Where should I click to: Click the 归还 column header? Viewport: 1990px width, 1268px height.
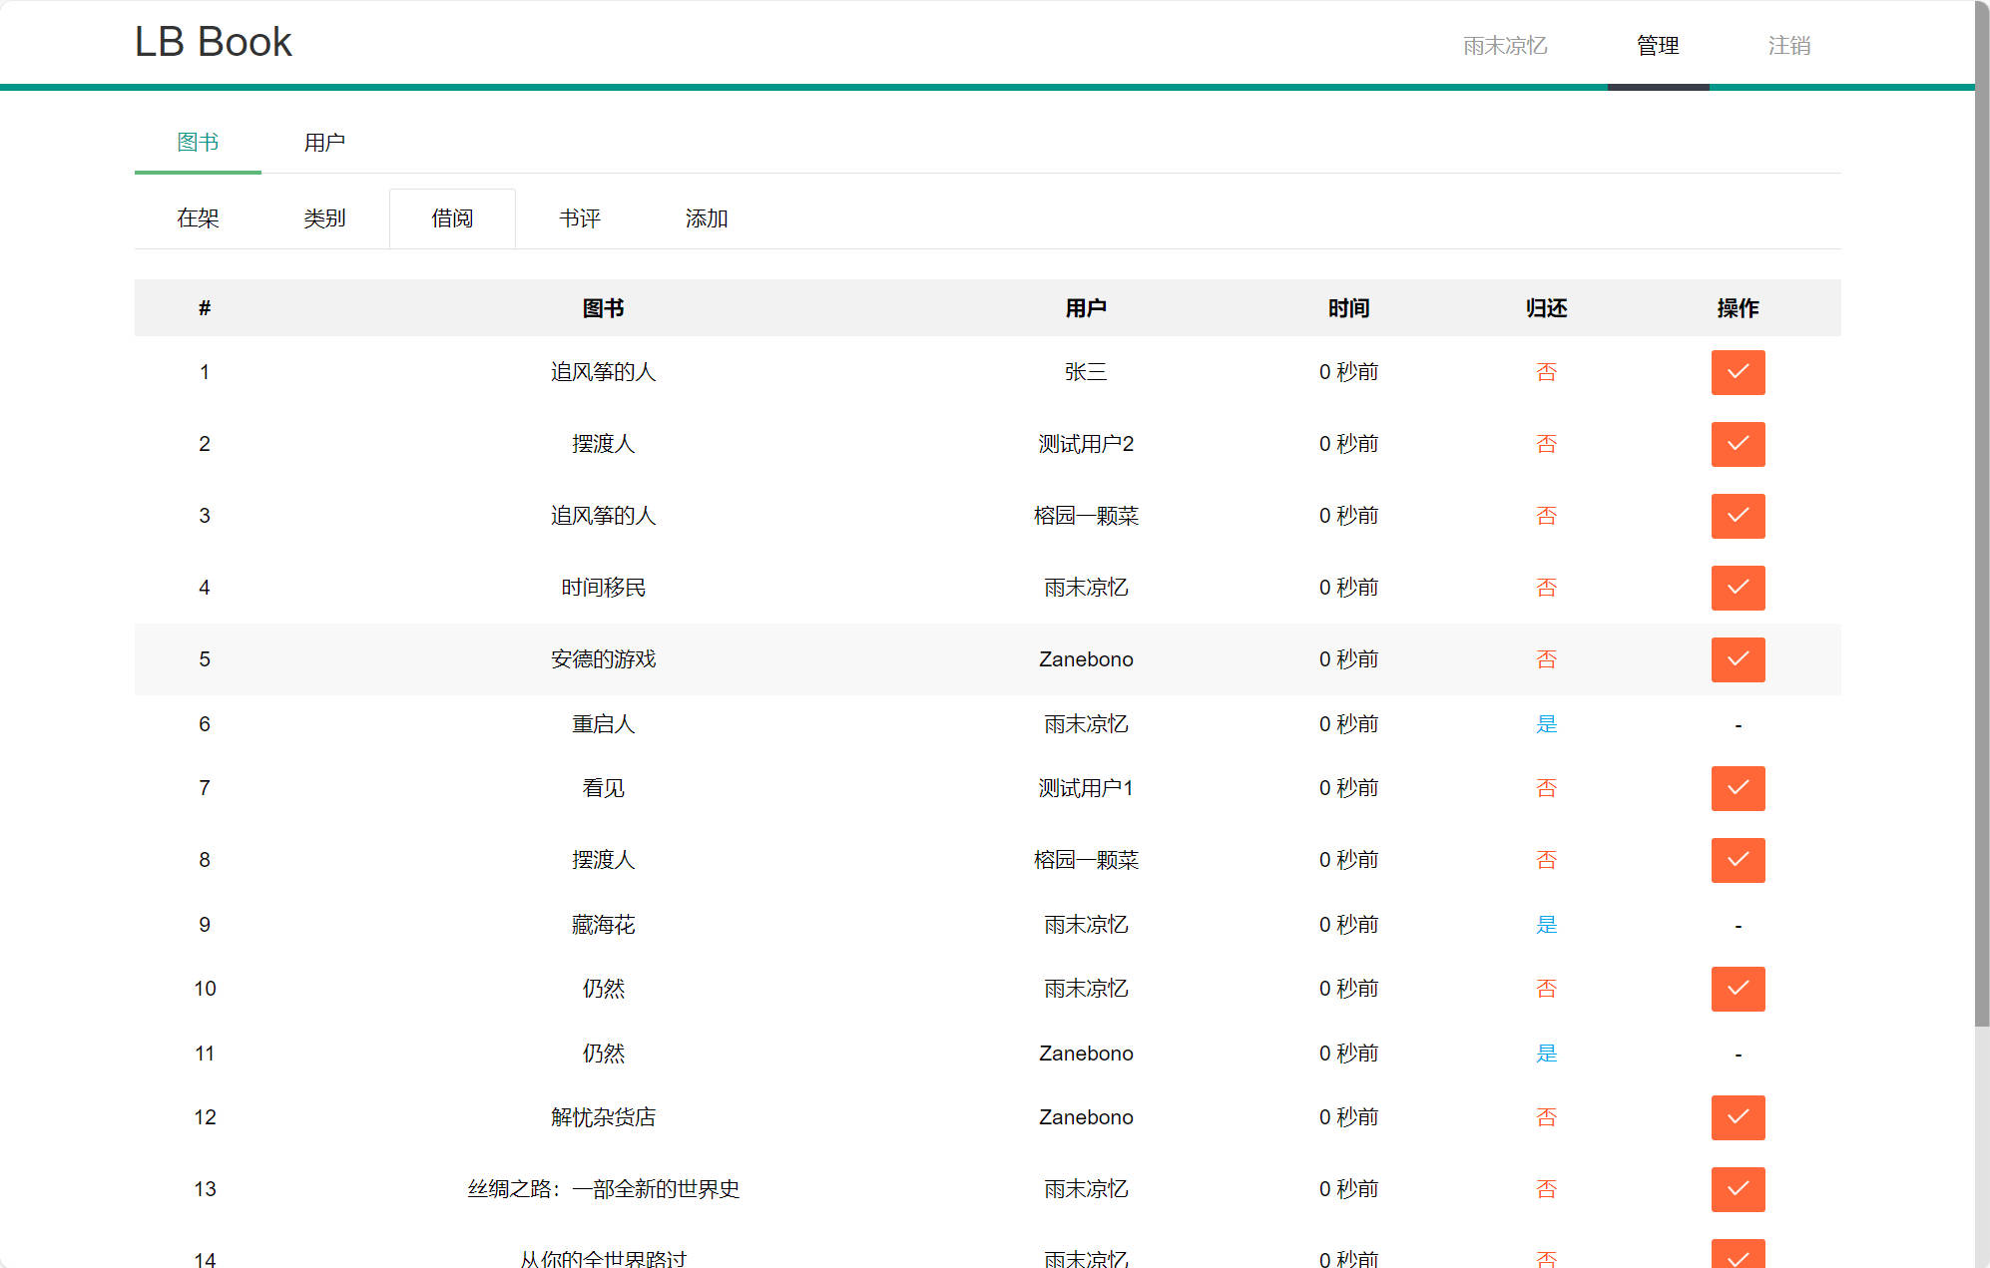coord(1546,308)
